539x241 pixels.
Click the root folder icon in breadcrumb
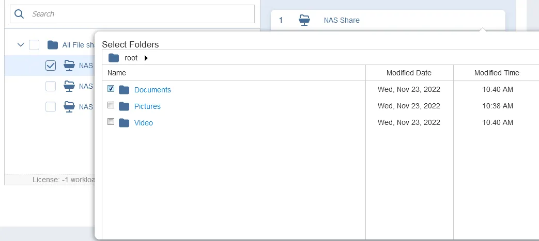pyautogui.click(x=114, y=58)
